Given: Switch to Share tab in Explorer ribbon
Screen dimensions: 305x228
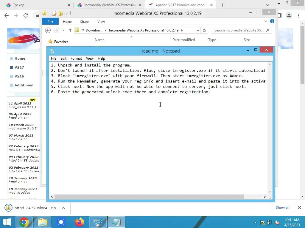Looking at the screenshot, I should (84, 22).
